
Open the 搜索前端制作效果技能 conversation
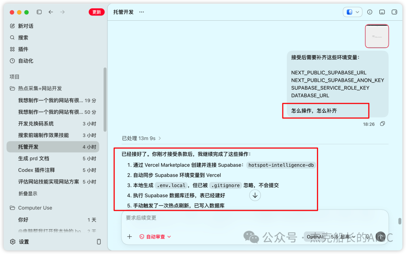tap(53, 135)
